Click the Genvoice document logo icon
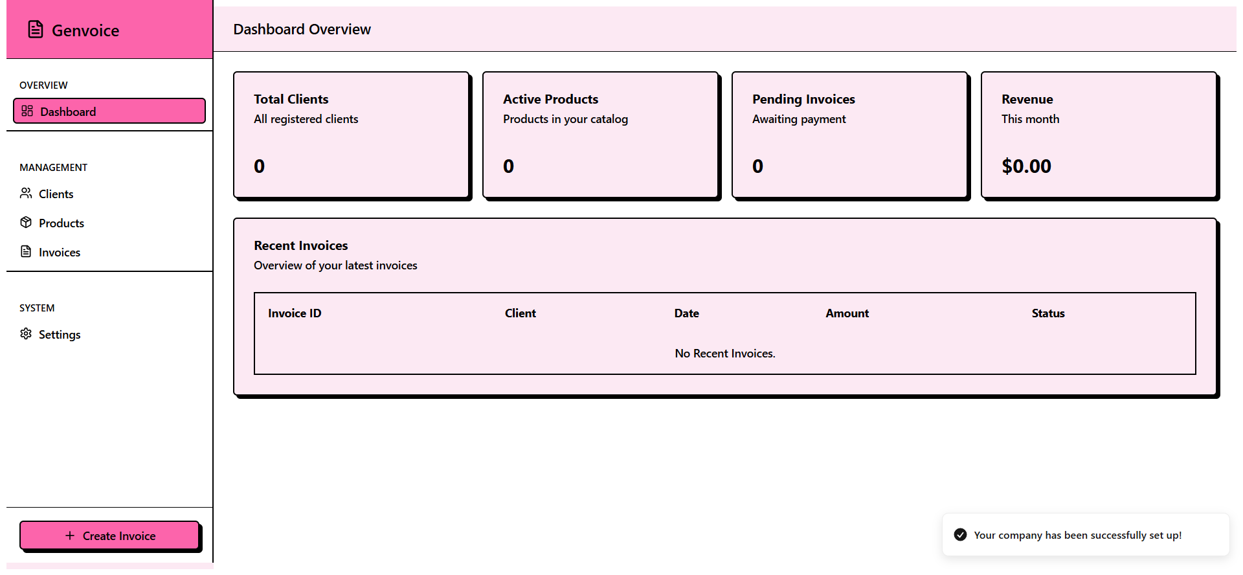 [x=36, y=30]
